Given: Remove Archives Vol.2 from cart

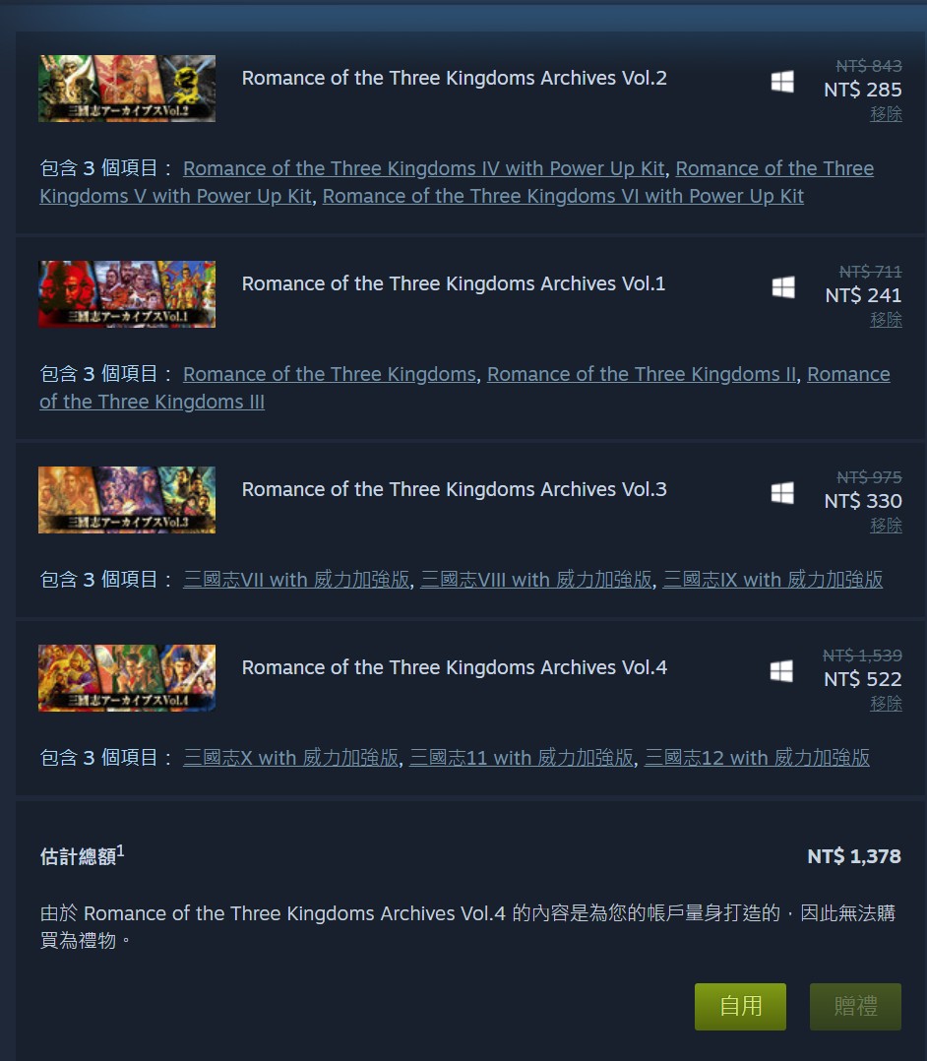Looking at the screenshot, I should coord(886,114).
